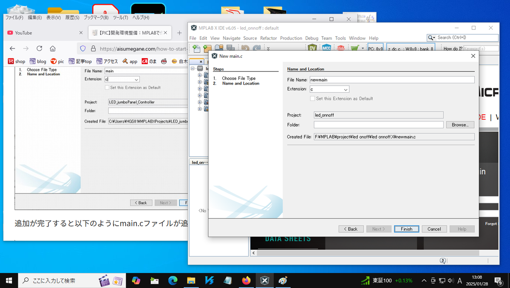The height and width of the screenshot is (288, 510).
Task: Click the Search (Ctrl+I) box in MPLAB
Action: tap(466, 38)
